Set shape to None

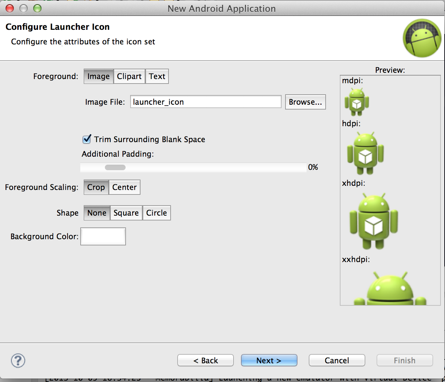97,213
